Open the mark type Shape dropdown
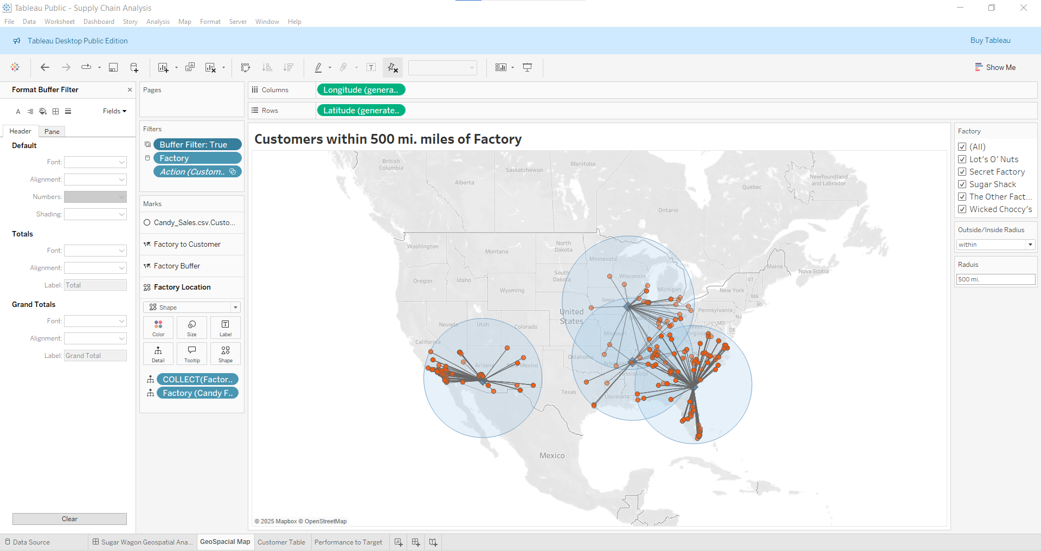The width and height of the screenshot is (1041, 551). tap(192, 307)
